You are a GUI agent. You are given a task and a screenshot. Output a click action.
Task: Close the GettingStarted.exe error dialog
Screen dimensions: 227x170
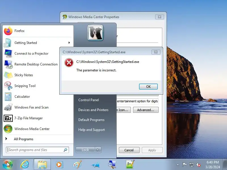pos(156,52)
